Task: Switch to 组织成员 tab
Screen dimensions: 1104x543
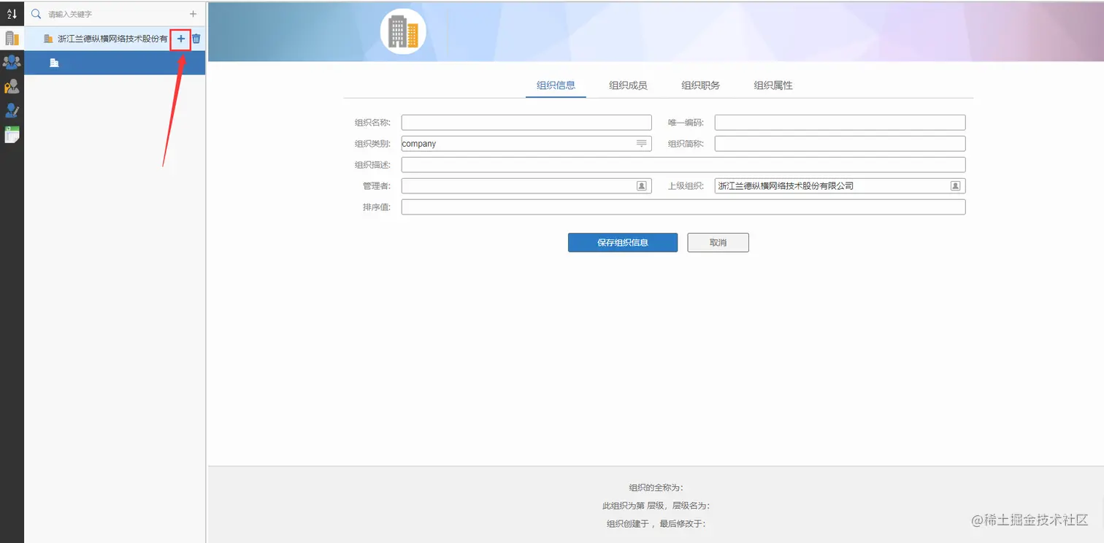Action: [x=628, y=85]
